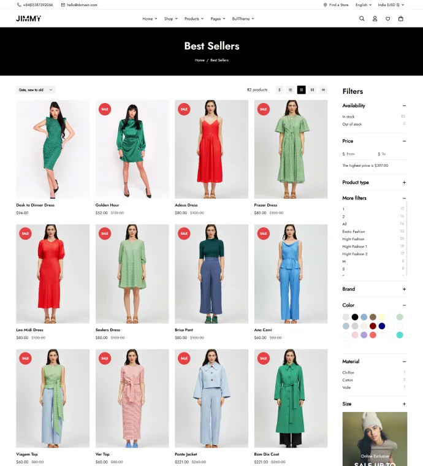The height and width of the screenshot is (466, 423).
Task: Expand the Size filter section
Action: [x=404, y=404]
